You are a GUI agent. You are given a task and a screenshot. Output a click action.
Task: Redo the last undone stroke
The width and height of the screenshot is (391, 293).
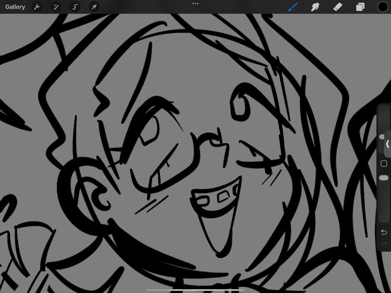[384, 244]
